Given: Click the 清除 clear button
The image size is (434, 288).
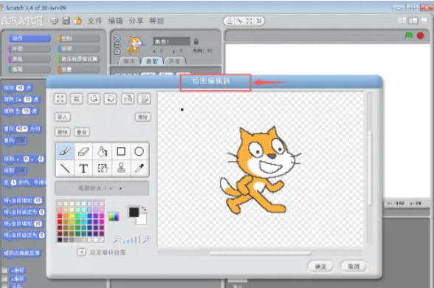Looking at the screenshot, I should point(143,117).
